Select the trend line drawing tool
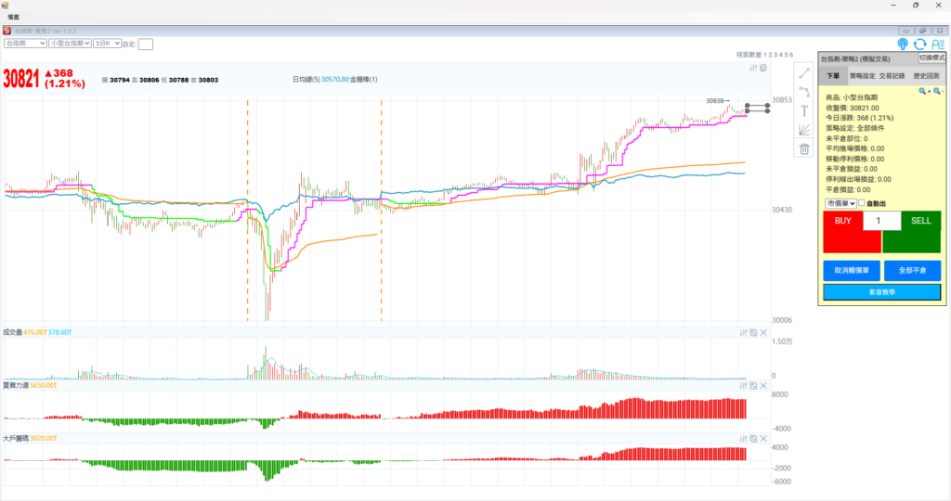Screen dimensions: 951x501 click(804, 72)
